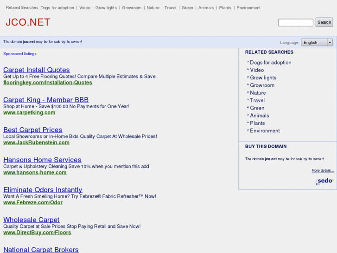Open Dogs for adoption in sidebar list

[271, 63]
